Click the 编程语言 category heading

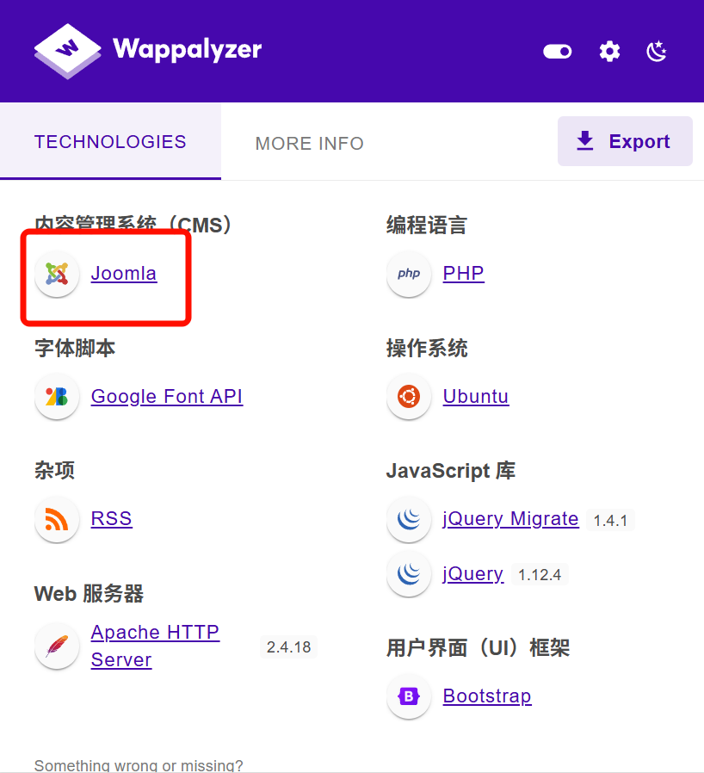click(426, 225)
